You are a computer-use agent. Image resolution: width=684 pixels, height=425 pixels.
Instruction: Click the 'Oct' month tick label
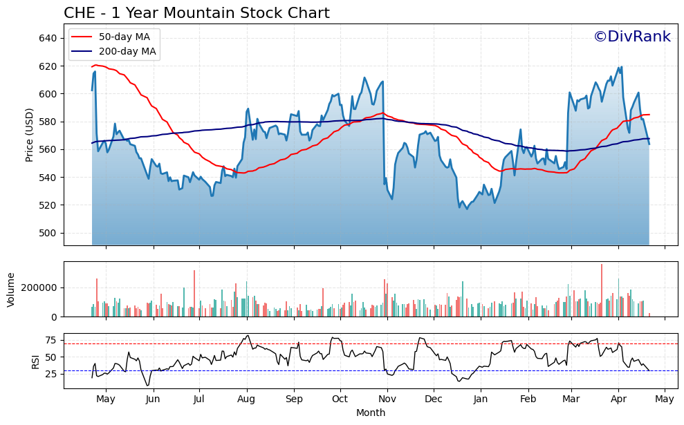[340, 399]
